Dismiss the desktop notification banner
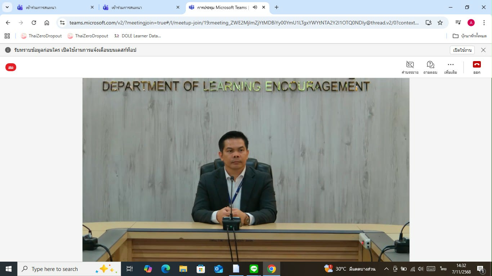 coord(483,50)
